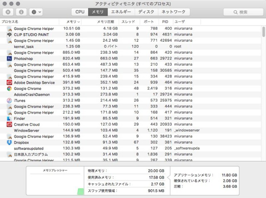Click icon of Chrome Helper using 238.3 MB
Screen dimensions: 266x198
click(x=9, y=107)
